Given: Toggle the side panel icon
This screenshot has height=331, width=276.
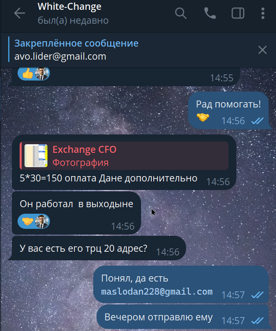Looking at the screenshot, I should tap(238, 13).
